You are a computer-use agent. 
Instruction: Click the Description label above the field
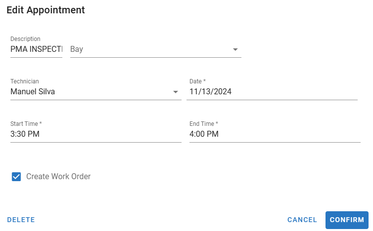tap(25, 39)
